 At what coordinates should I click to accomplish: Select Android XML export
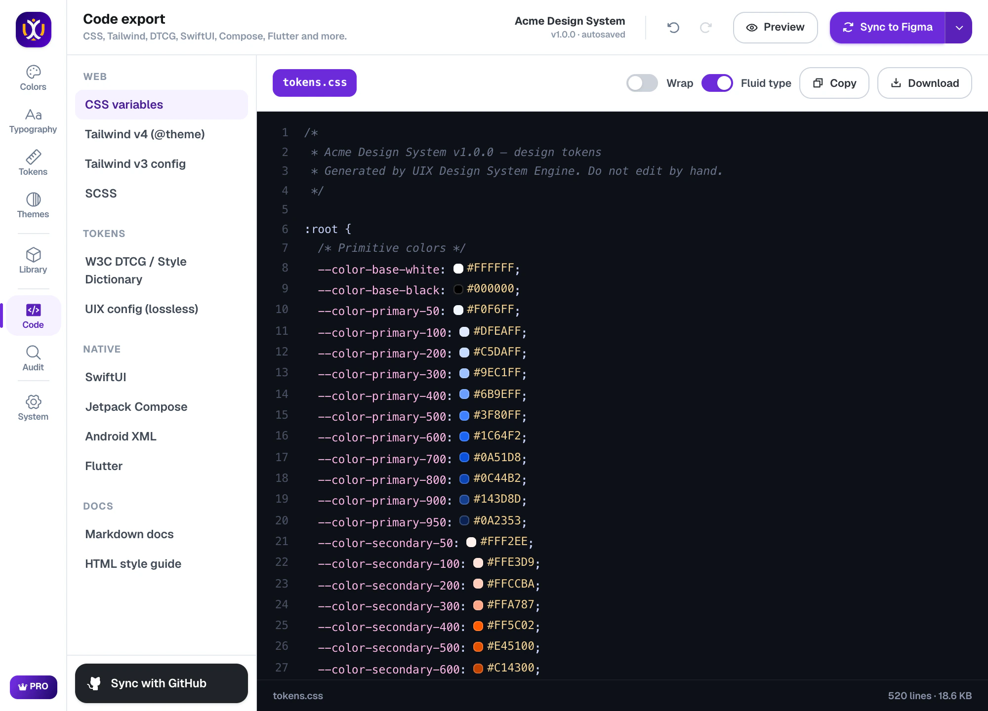[x=162, y=436]
